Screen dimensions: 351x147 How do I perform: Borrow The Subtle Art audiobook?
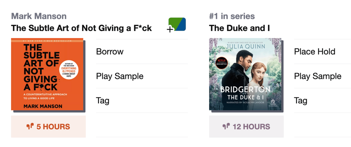(142, 52)
